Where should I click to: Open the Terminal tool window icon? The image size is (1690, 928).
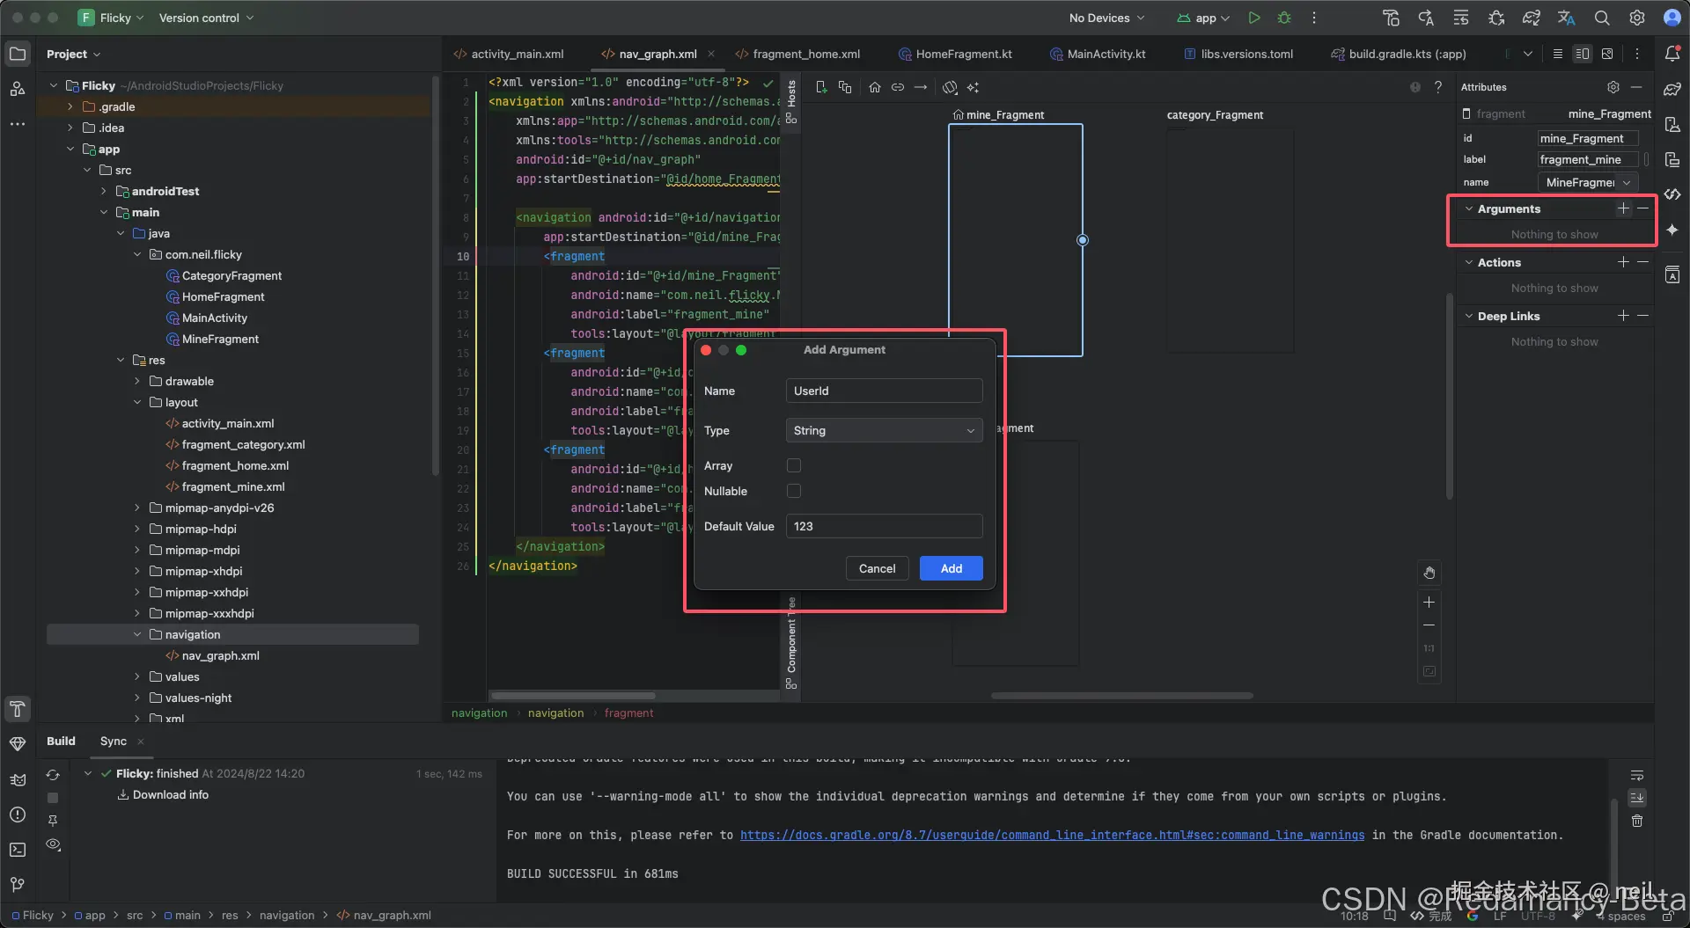[x=18, y=850]
